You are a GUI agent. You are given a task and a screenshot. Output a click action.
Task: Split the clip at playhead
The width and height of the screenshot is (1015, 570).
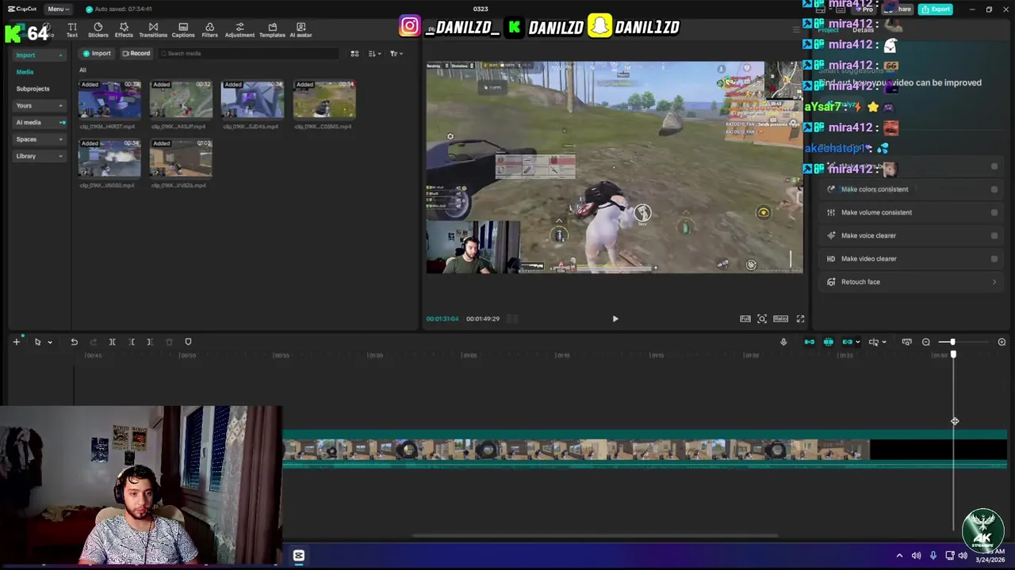[112, 342]
